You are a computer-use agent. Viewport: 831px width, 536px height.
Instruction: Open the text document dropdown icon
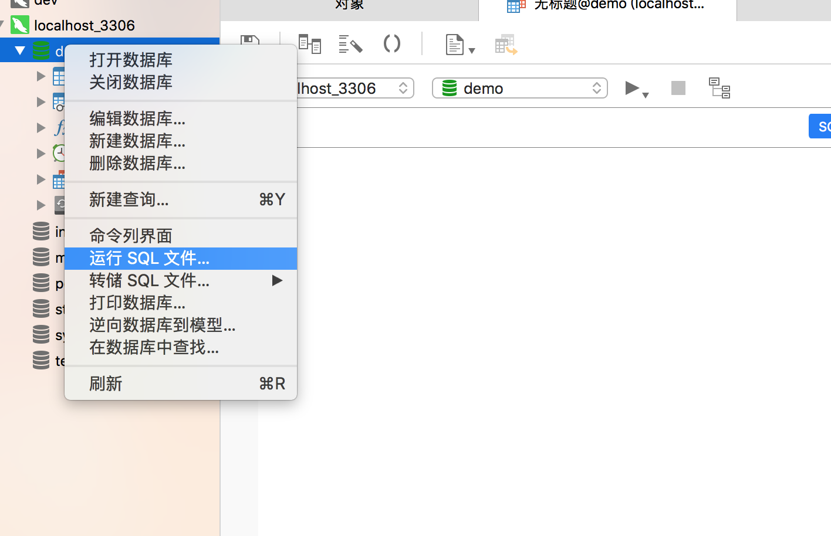[460, 45]
